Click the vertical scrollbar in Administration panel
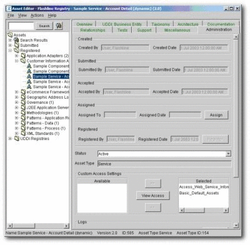 tap(236, 108)
